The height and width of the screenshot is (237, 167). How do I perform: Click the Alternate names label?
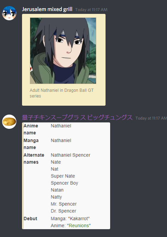(34, 159)
